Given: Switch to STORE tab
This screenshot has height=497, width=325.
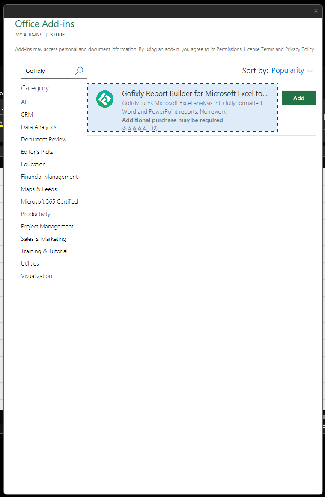Looking at the screenshot, I should tap(57, 35).
